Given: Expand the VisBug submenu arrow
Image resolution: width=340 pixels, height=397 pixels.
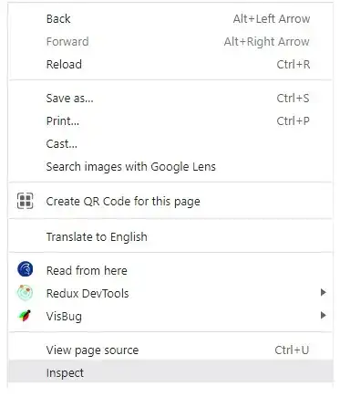Looking at the screenshot, I should click(x=323, y=315).
